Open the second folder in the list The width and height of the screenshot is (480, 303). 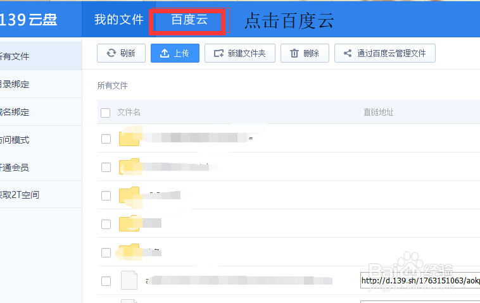[x=129, y=166]
